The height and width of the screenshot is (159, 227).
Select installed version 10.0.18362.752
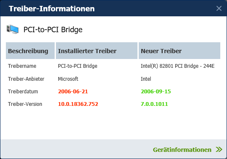click(78, 104)
